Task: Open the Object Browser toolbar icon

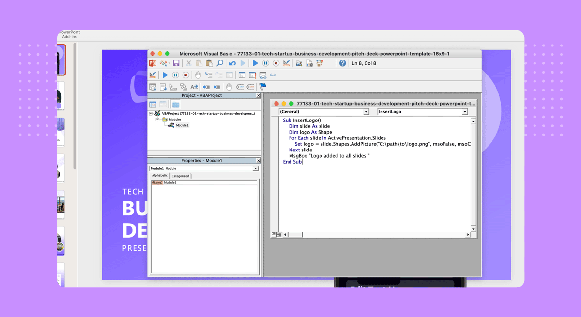Action: pos(320,63)
